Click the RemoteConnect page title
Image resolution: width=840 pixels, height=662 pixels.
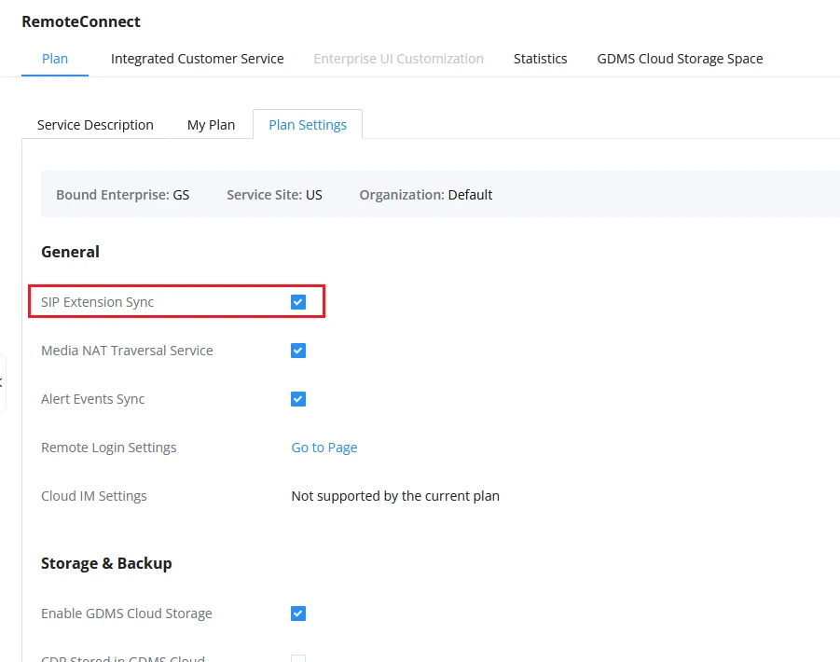(x=81, y=21)
